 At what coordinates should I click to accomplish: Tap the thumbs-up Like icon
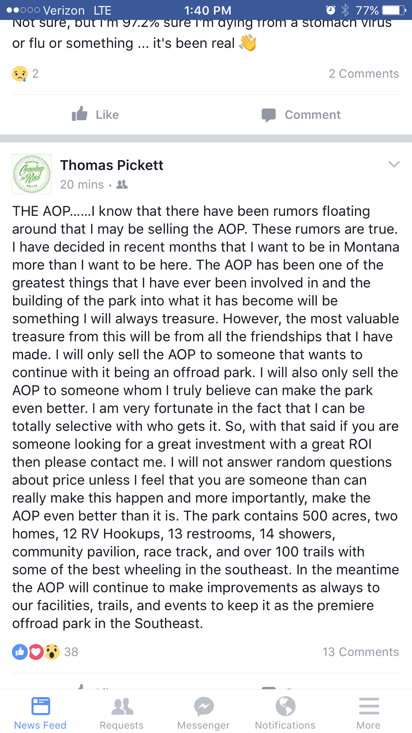(80, 114)
